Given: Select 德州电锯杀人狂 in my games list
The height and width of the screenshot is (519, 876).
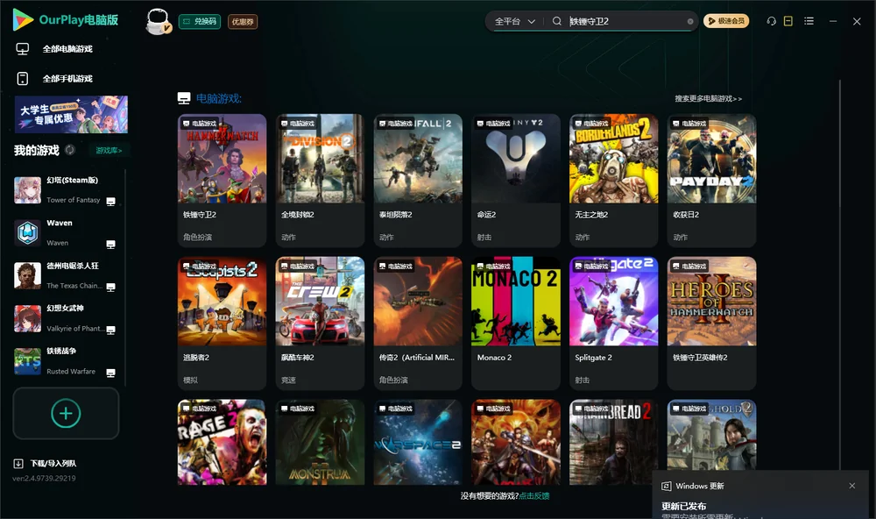Looking at the screenshot, I should (x=65, y=275).
